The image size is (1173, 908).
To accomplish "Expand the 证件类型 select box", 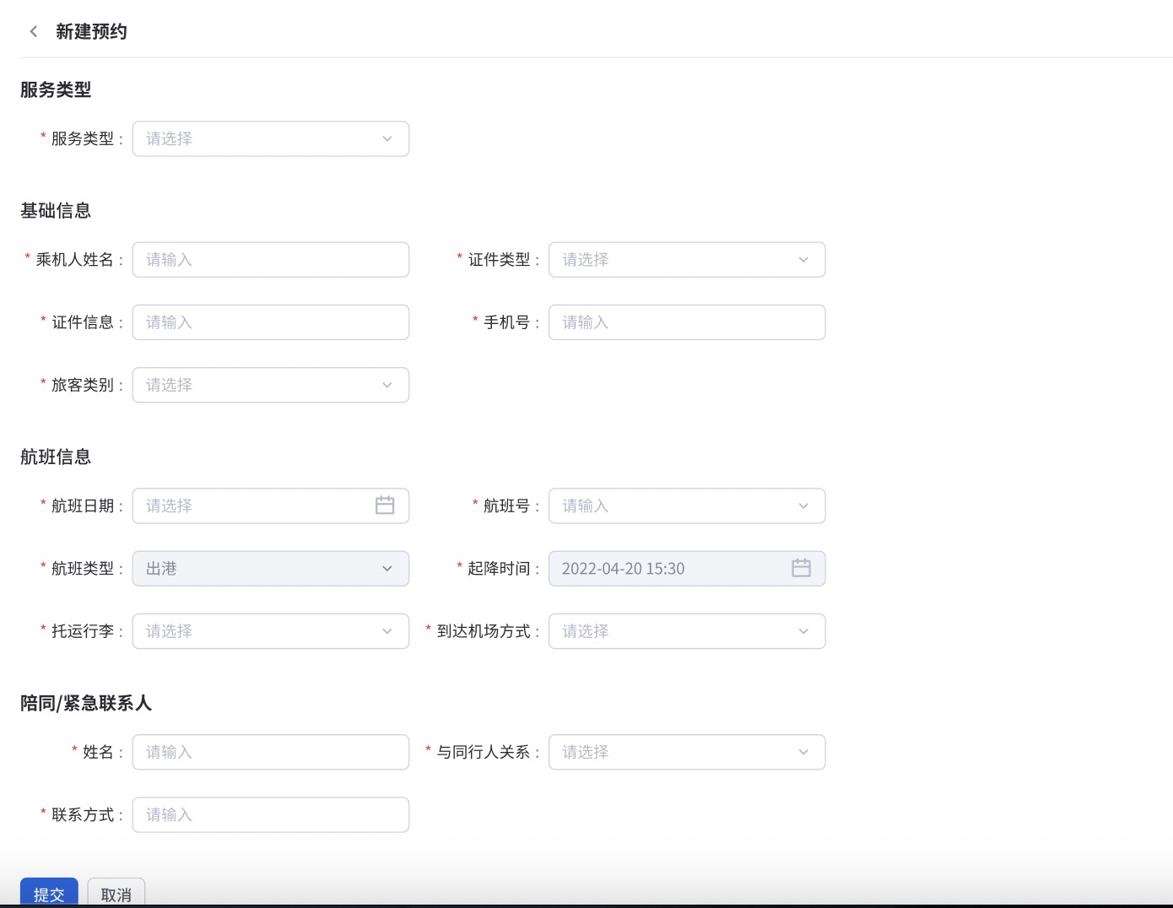I will (x=687, y=260).
